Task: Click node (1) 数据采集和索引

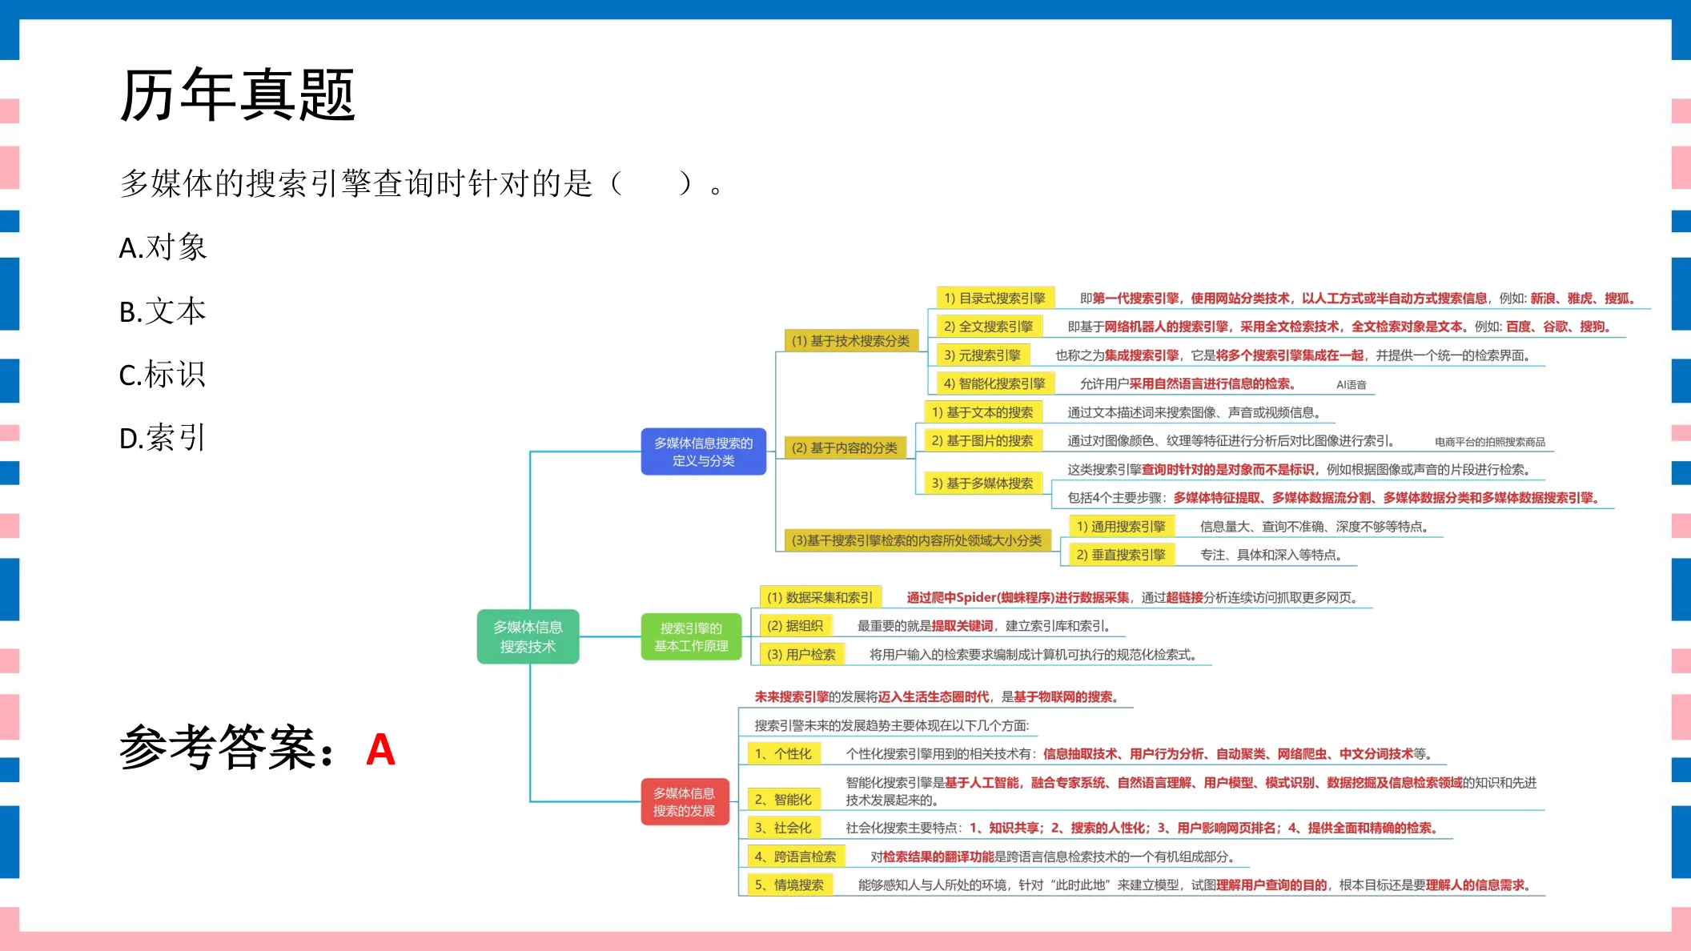Action: click(x=820, y=597)
